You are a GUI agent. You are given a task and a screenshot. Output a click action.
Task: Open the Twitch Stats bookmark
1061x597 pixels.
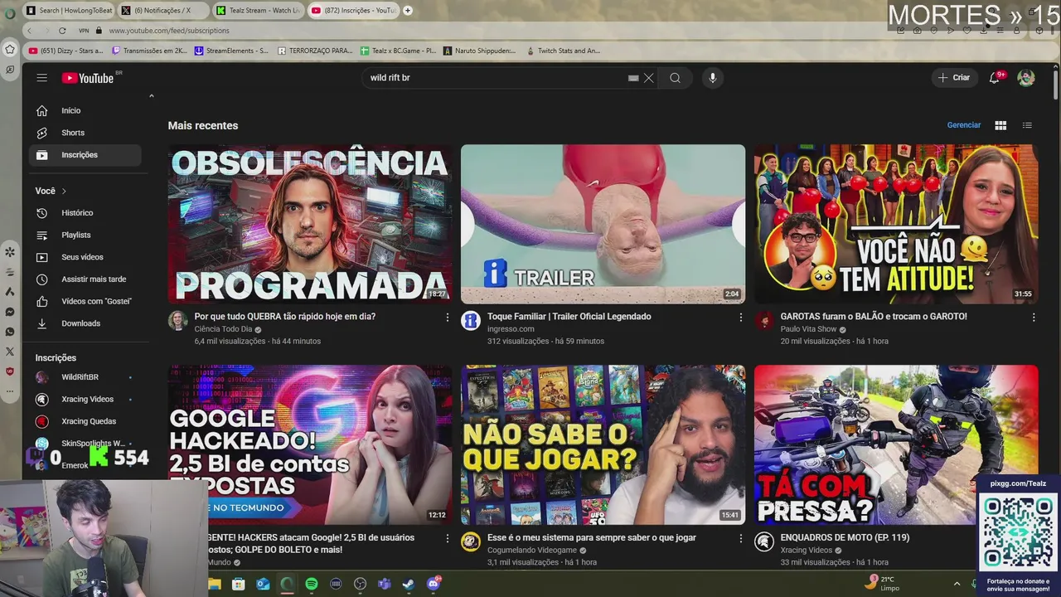click(x=563, y=51)
